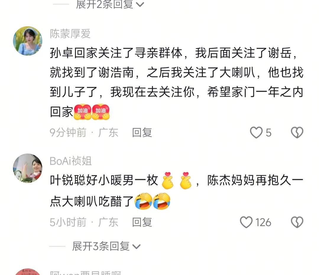Select the comment text about 孙卓回家
Screen dimensions: 319x275
[176, 82]
